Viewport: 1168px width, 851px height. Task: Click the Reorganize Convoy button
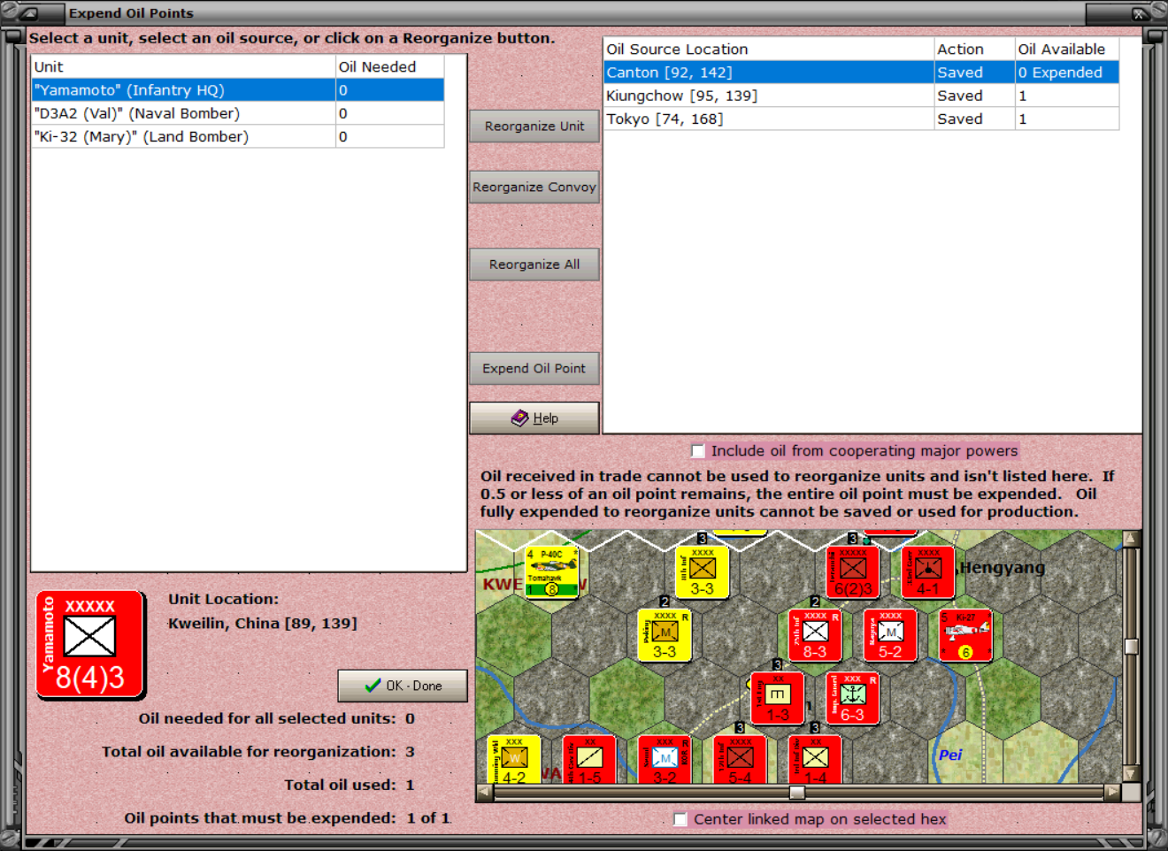click(534, 188)
